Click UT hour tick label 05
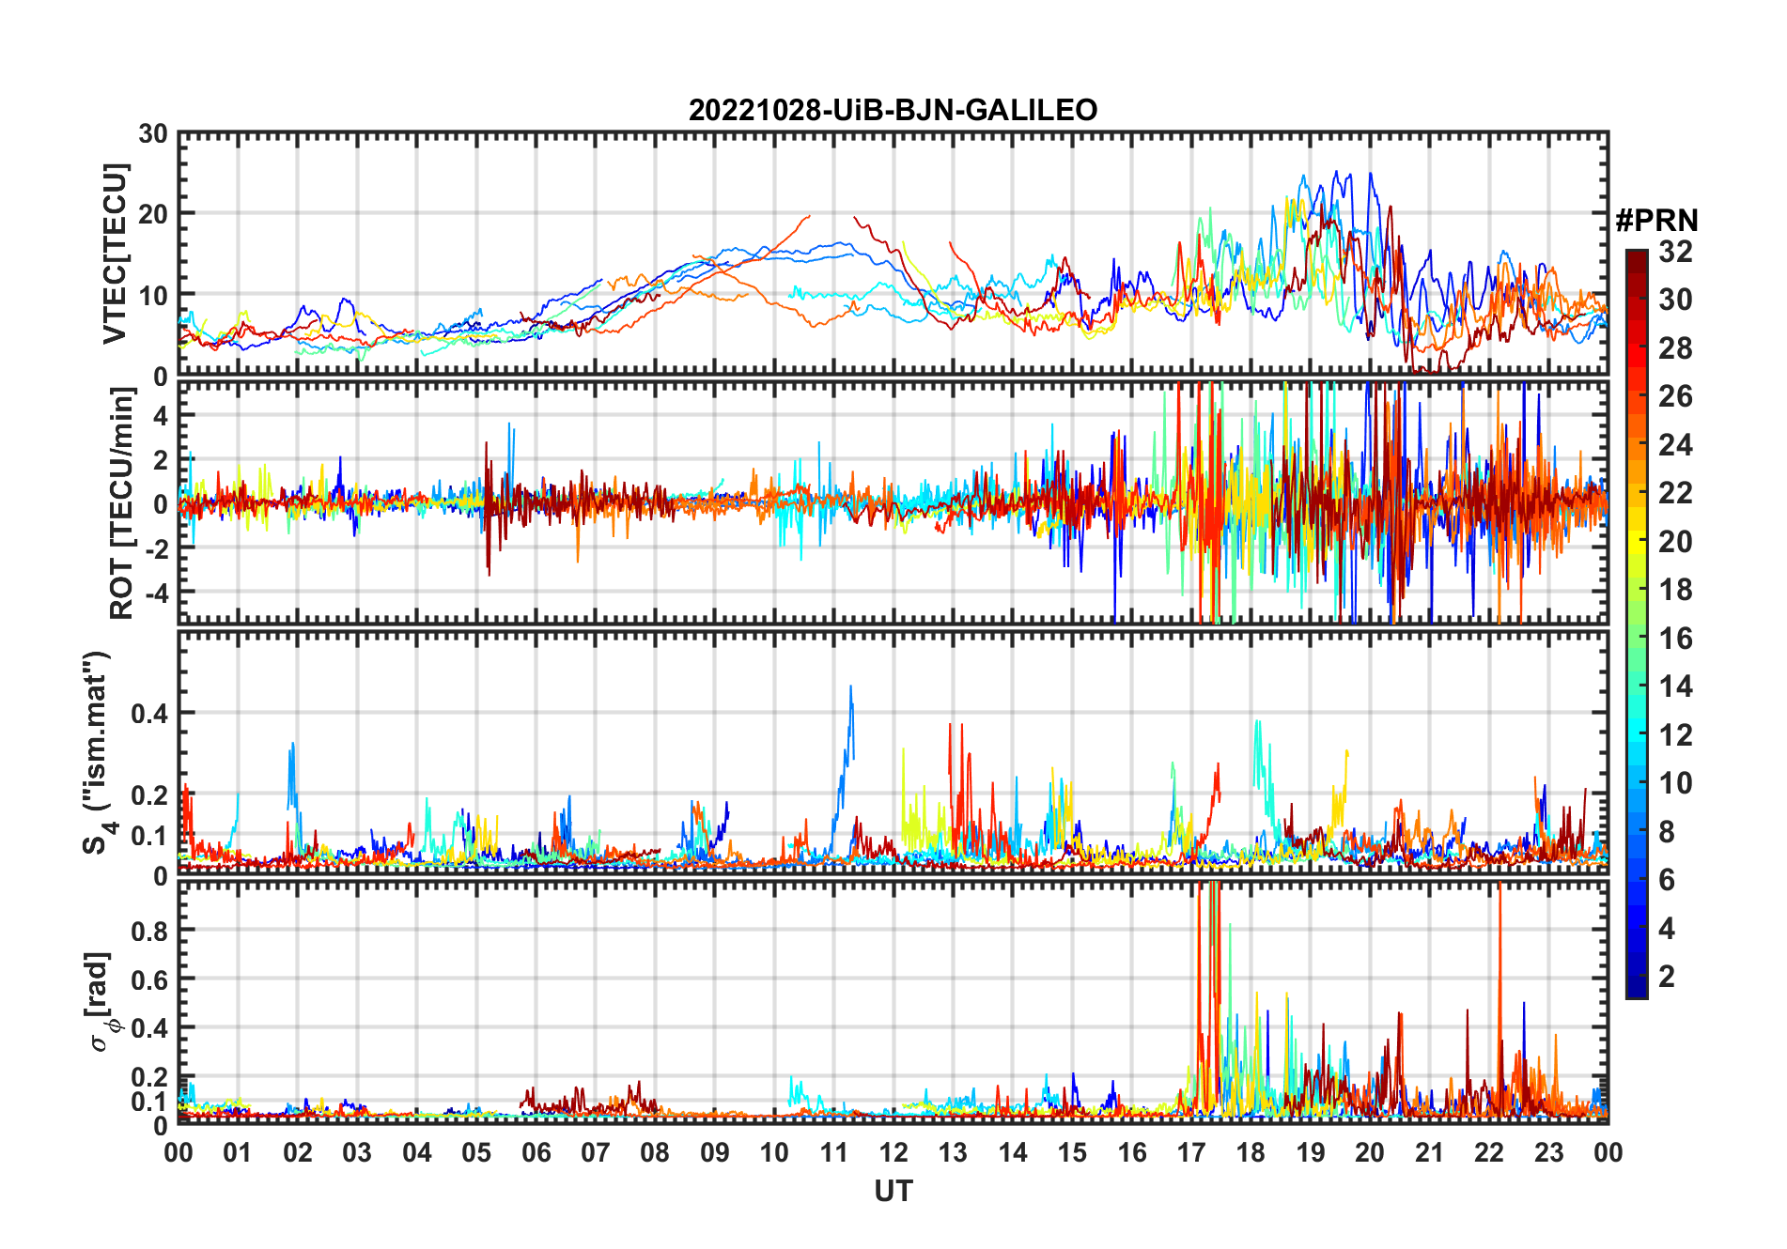 (x=476, y=1152)
